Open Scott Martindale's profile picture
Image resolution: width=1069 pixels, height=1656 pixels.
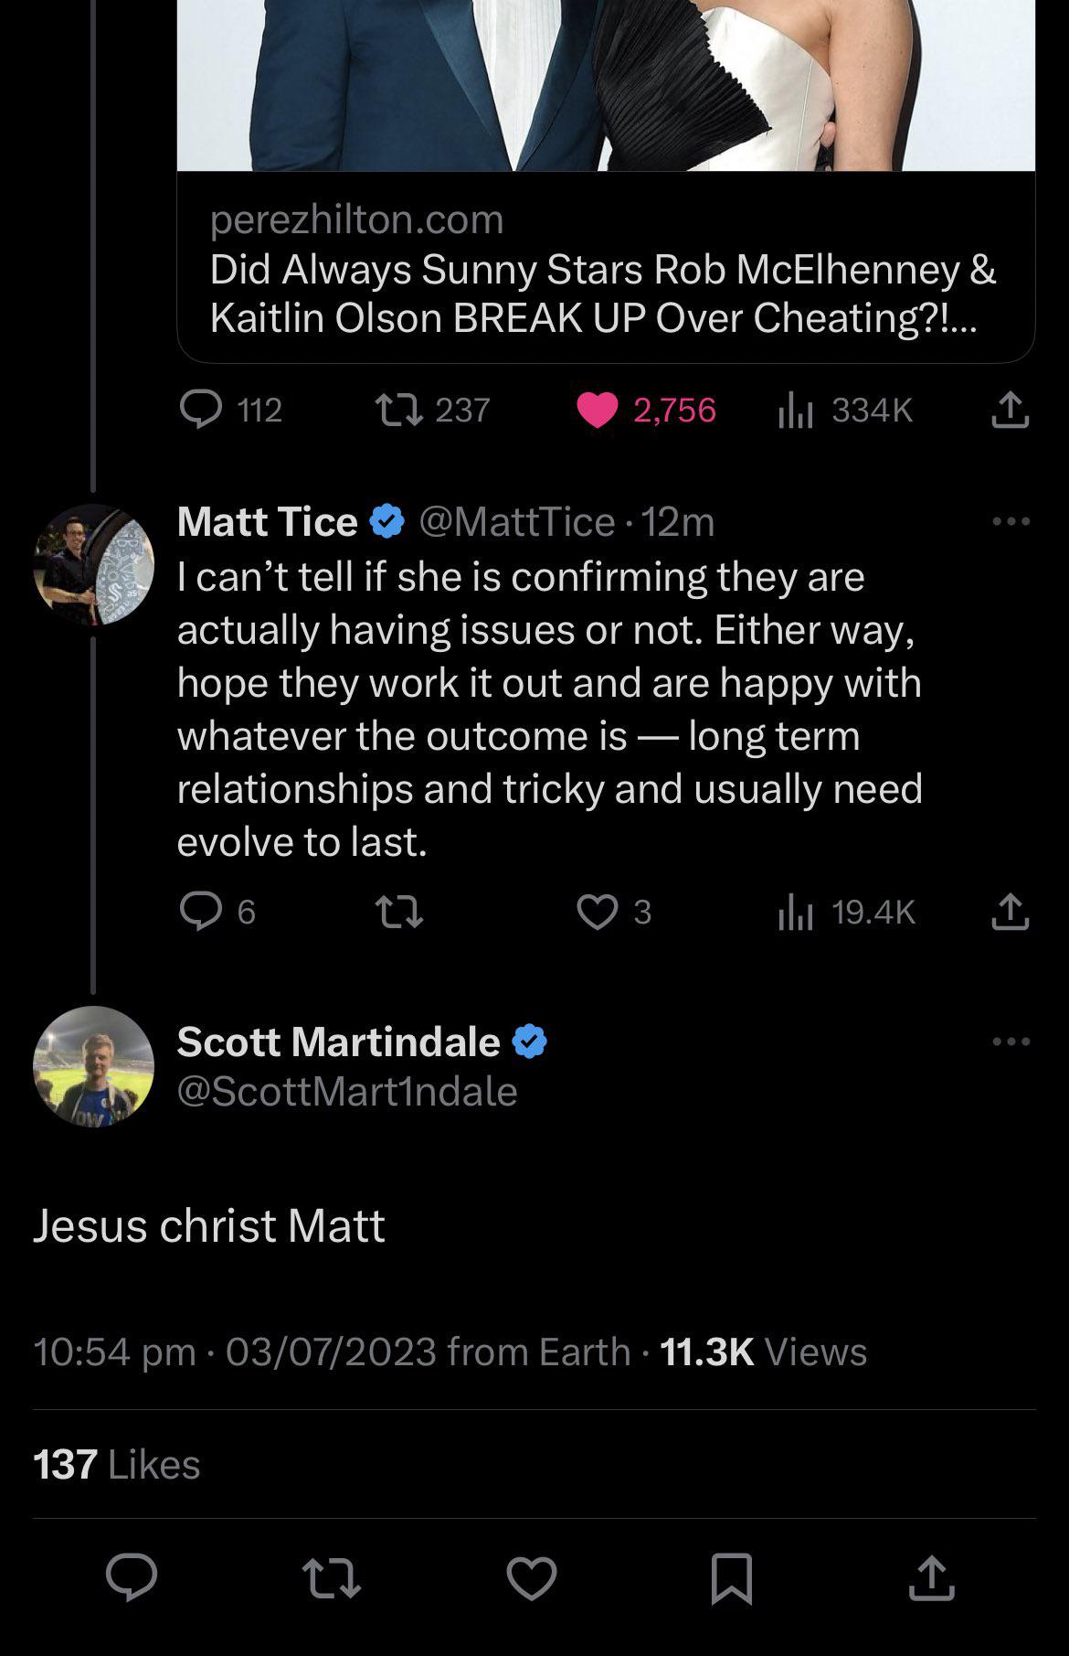93,1066
